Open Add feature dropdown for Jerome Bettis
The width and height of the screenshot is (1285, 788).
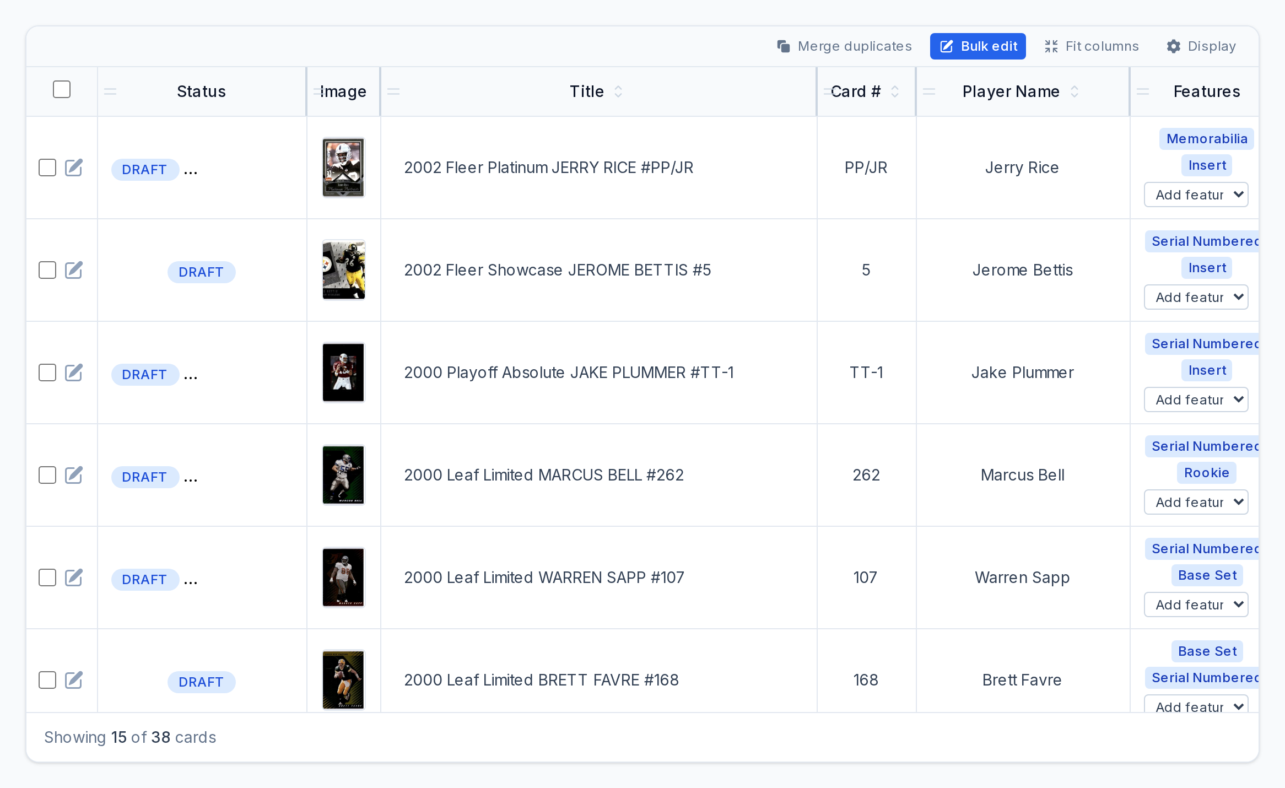1196,297
